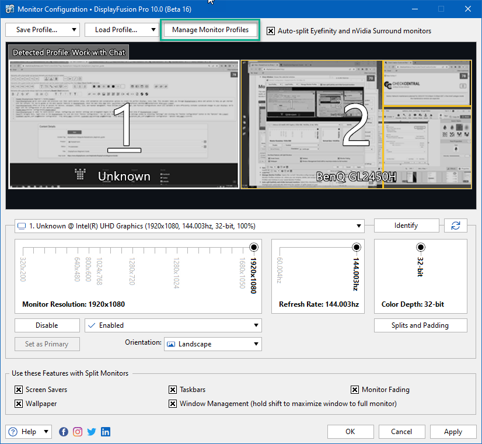Open the Facebook icon link
The width and height of the screenshot is (482, 444).
point(64,432)
